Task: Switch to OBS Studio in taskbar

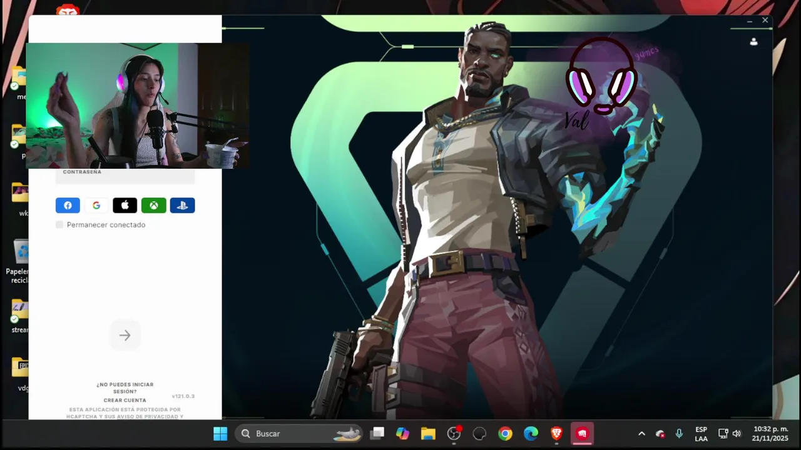Action: coord(454,434)
